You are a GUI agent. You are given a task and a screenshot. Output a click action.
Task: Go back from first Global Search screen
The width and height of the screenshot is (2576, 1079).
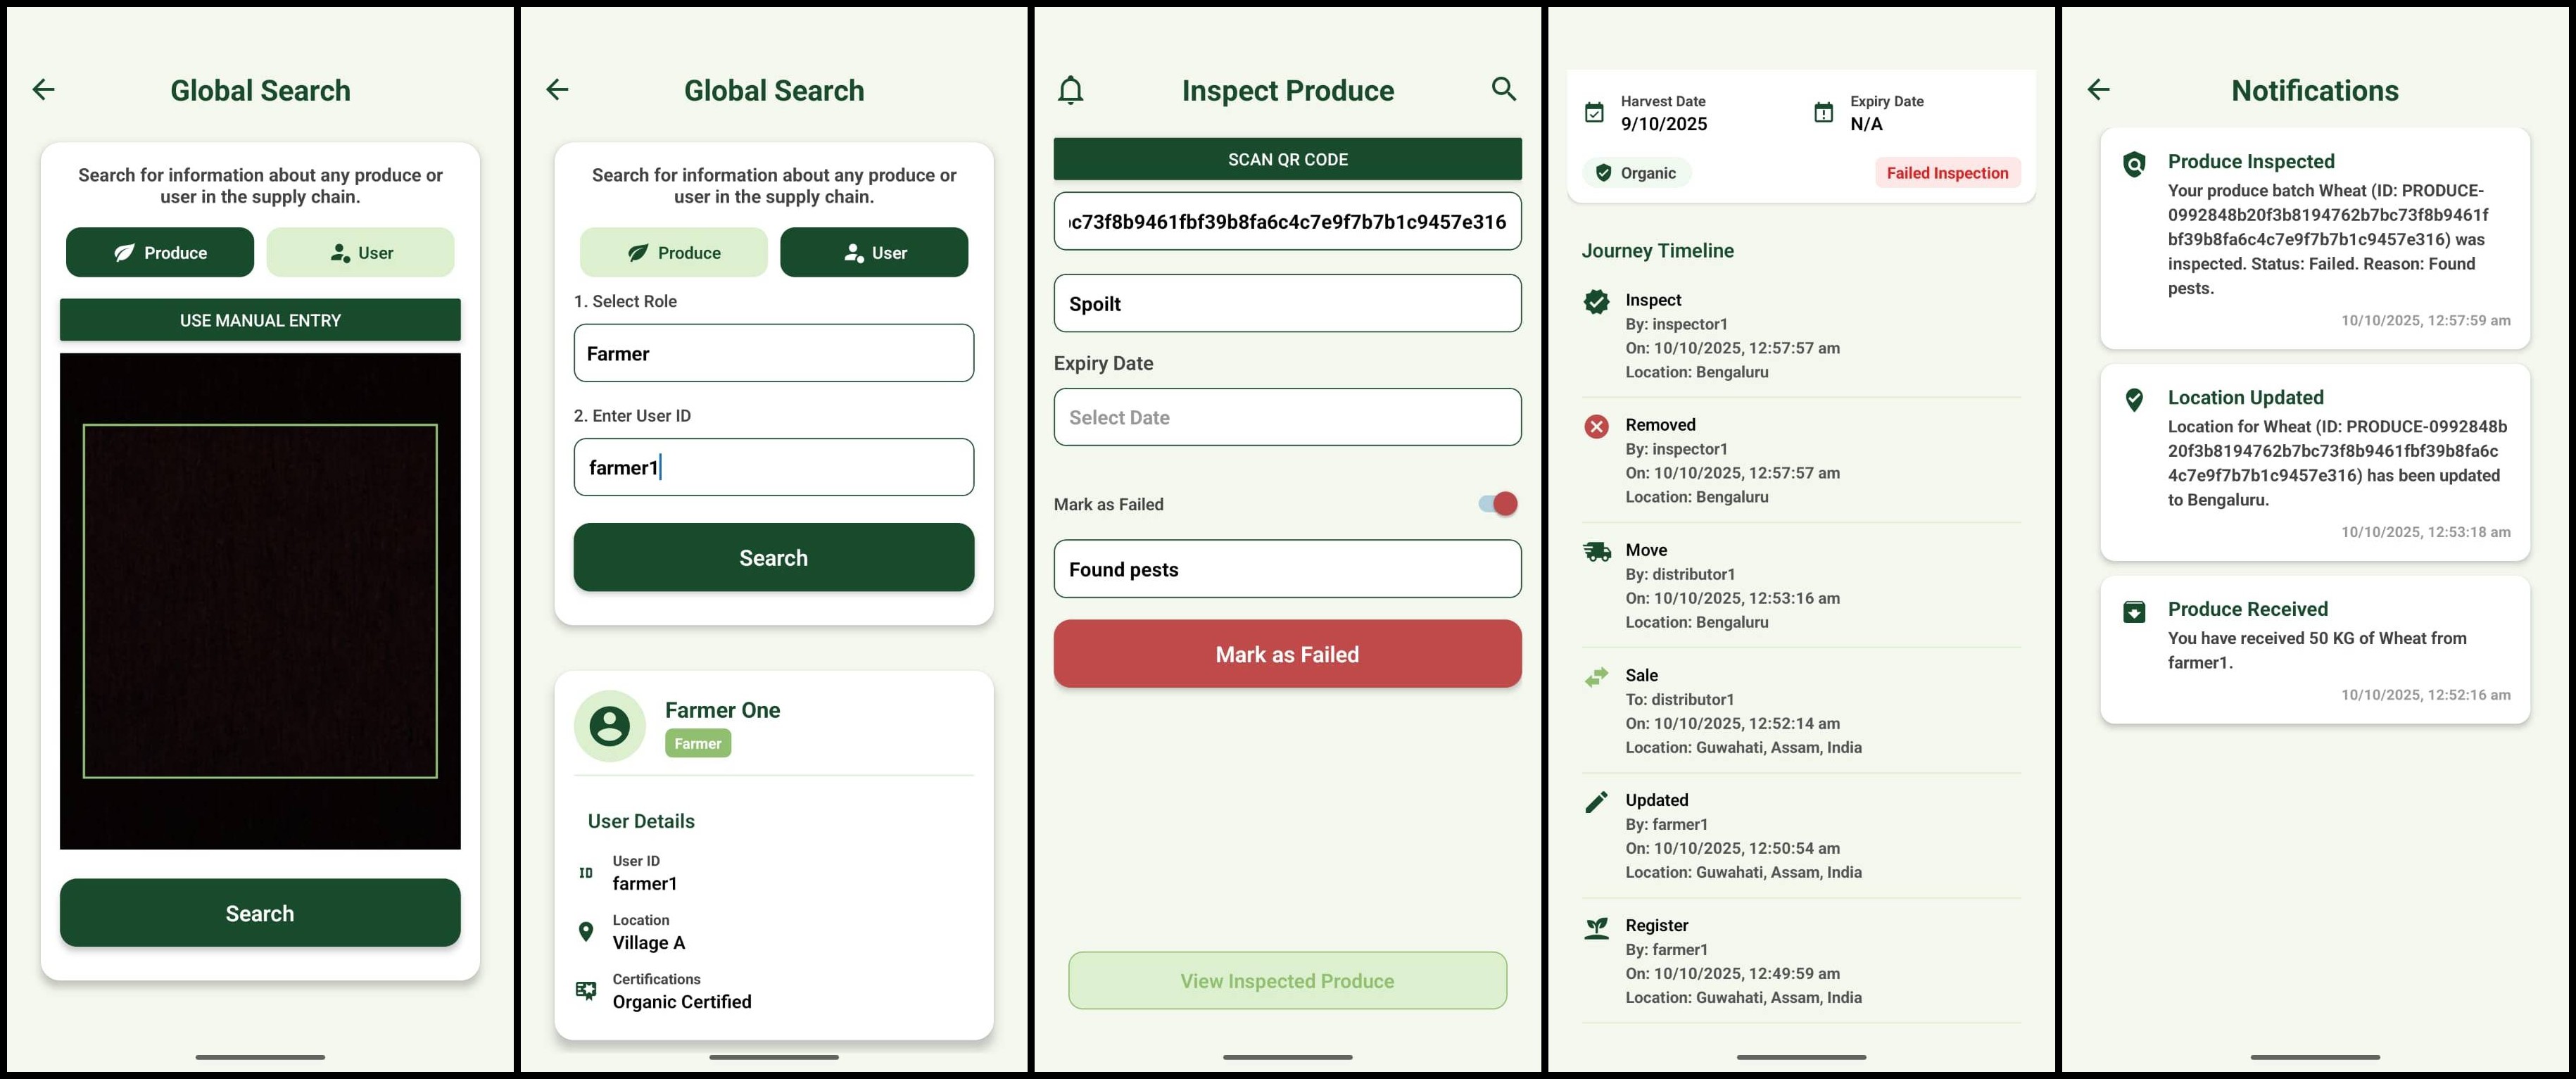(43, 90)
